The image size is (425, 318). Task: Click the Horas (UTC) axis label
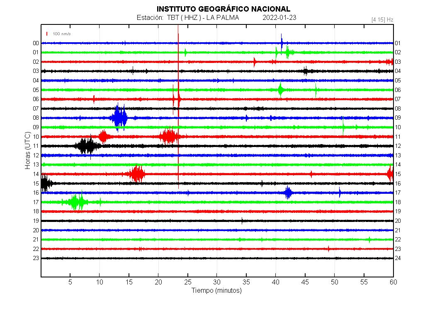click(28, 151)
